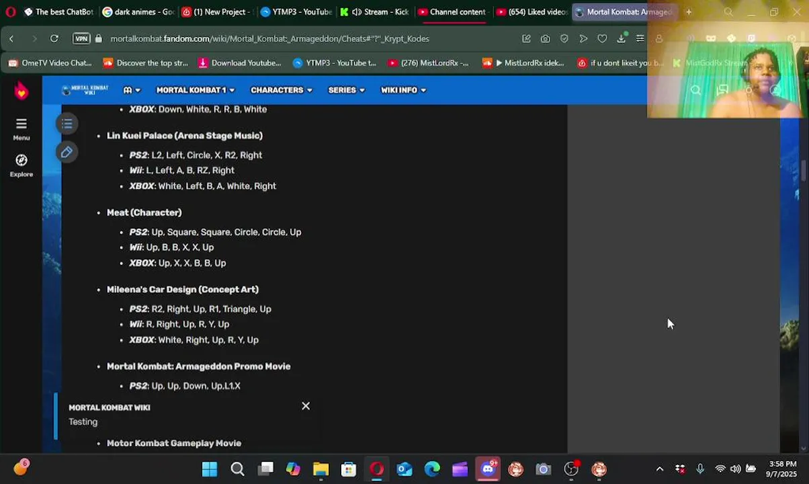The image size is (809, 484).
Task: Open File Explorer from the taskbar
Action: click(x=321, y=469)
